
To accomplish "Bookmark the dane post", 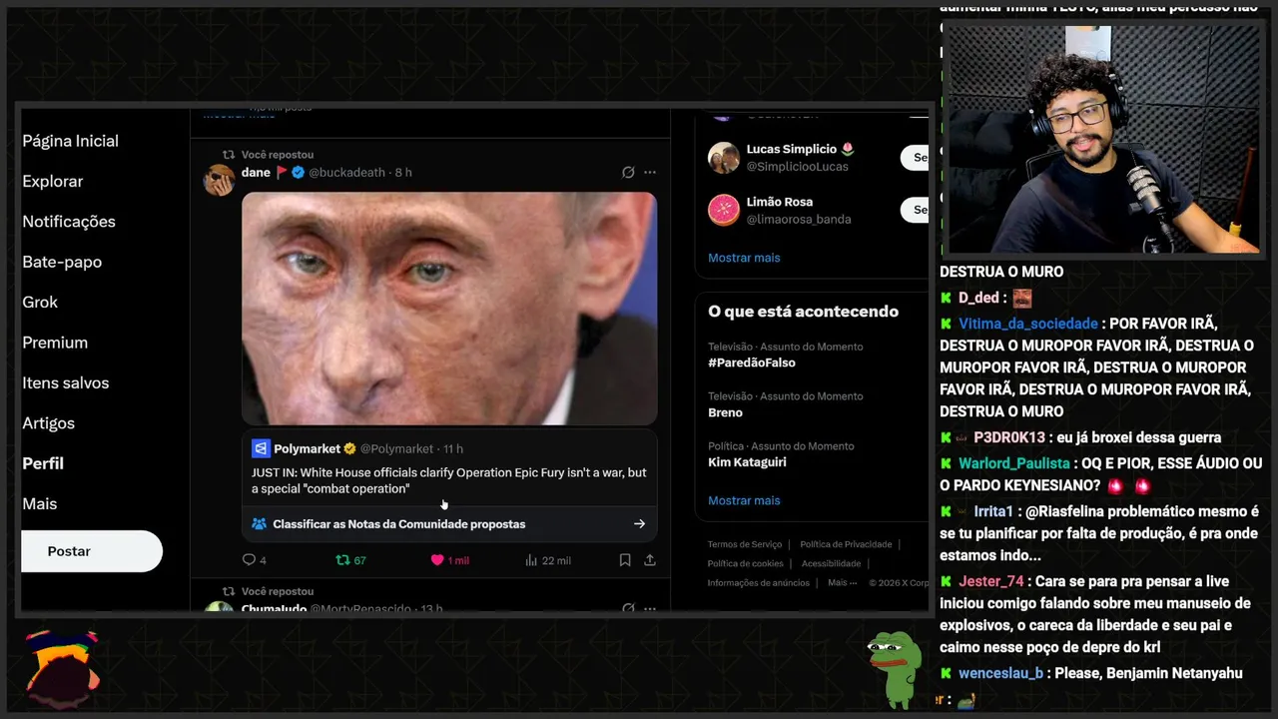I will tap(625, 560).
